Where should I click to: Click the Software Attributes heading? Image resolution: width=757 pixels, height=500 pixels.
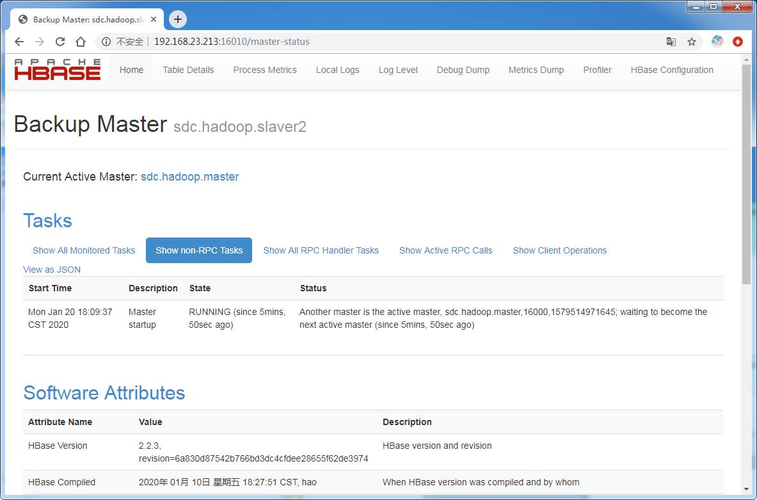coord(104,392)
